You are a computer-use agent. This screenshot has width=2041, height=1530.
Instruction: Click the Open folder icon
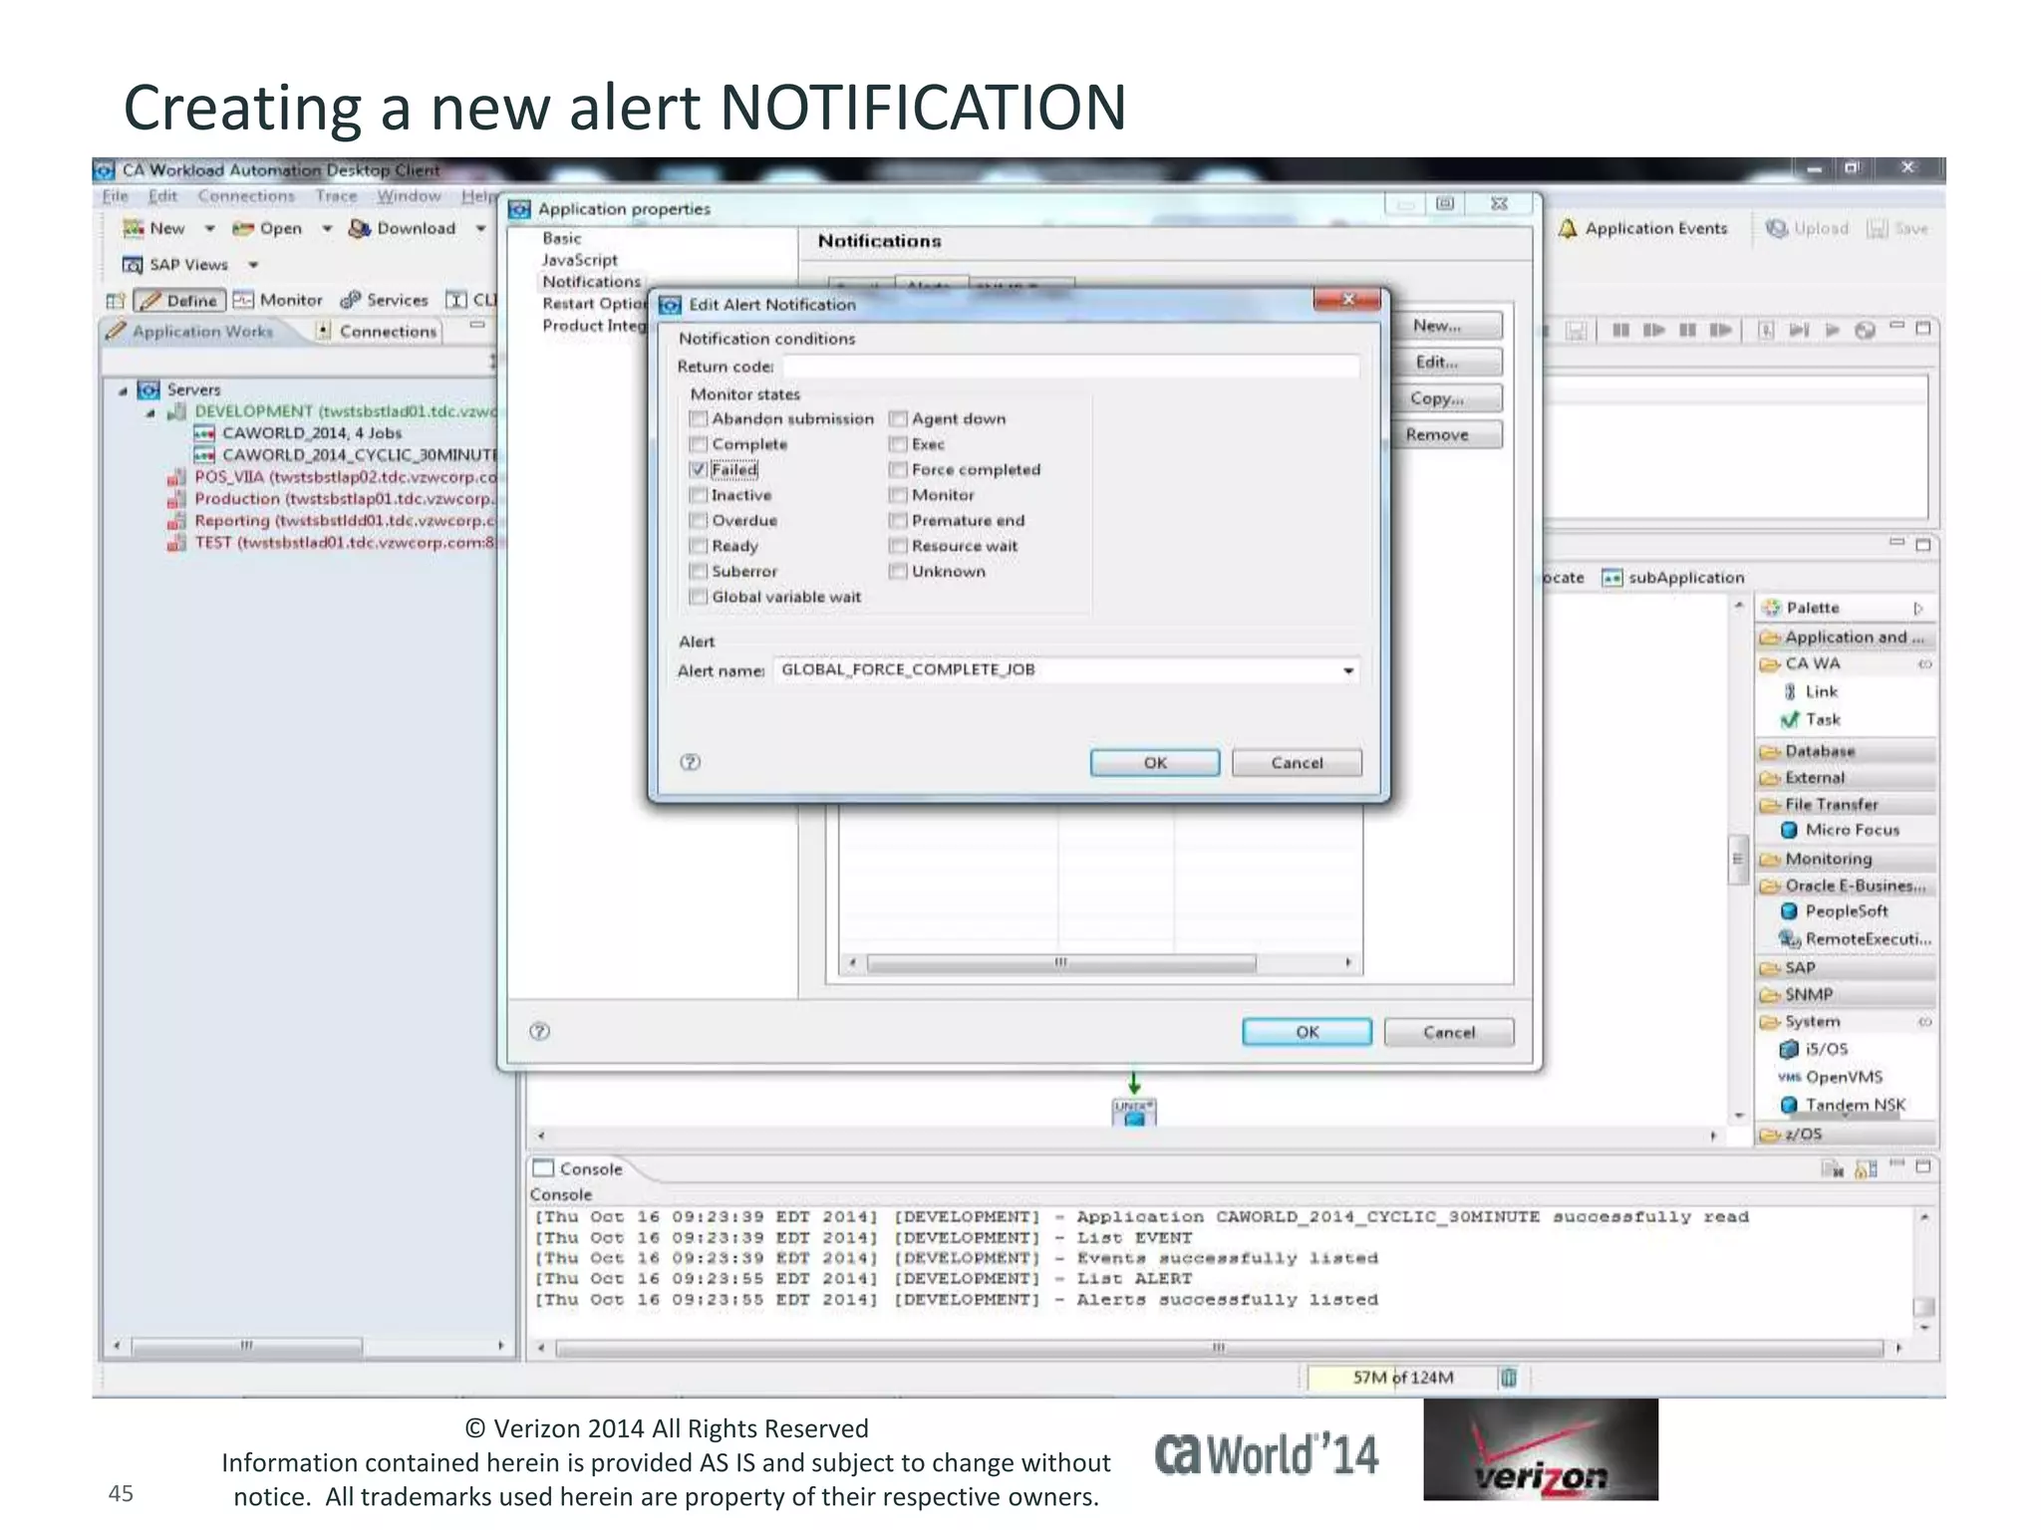coord(242,229)
